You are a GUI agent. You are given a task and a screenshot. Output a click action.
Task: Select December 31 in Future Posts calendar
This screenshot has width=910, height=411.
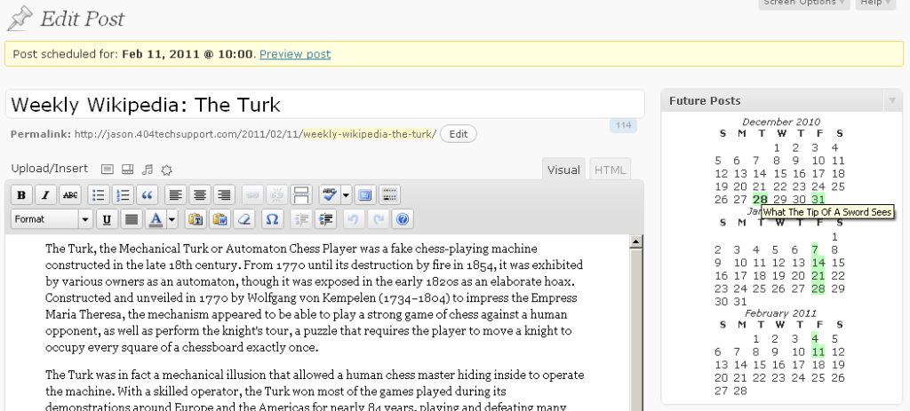pyautogui.click(x=818, y=200)
